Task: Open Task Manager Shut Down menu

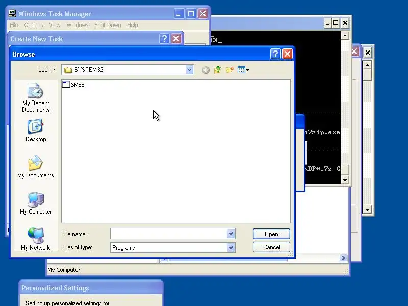Action: click(x=108, y=25)
